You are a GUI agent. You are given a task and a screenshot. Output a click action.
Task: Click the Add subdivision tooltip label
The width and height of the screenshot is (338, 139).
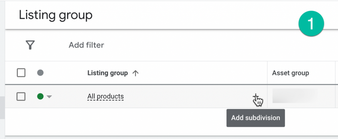[255, 118]
